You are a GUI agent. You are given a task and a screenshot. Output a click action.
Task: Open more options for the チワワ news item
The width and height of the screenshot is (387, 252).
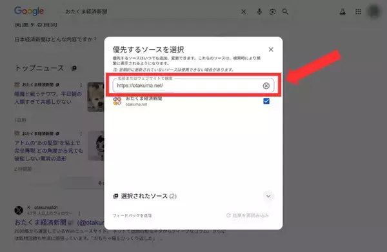(81, 85)
